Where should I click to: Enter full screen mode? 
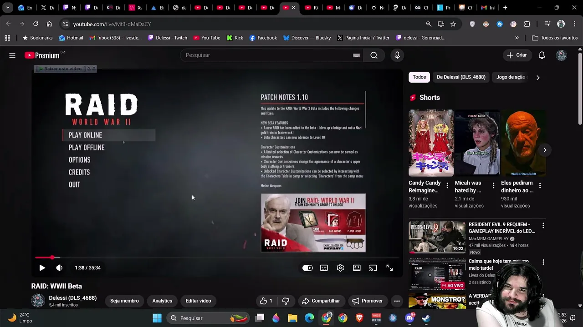[x=389, y=268]
